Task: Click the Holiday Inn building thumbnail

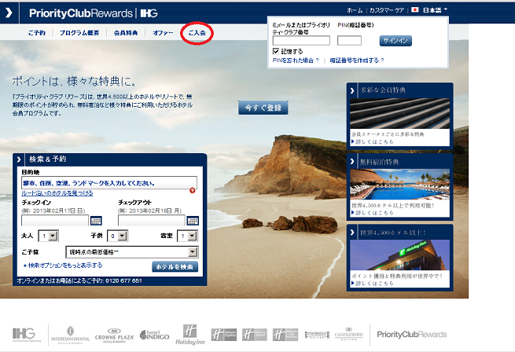Action: pos(399,255)
